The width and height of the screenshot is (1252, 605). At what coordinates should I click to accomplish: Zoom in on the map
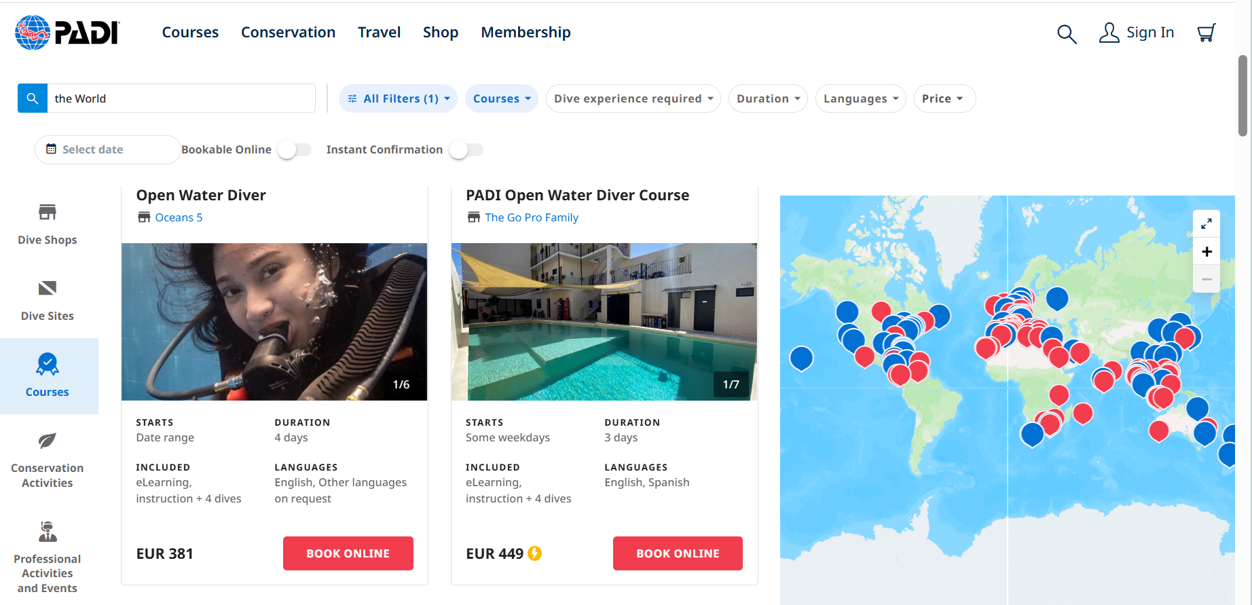tap(1207, 252)
